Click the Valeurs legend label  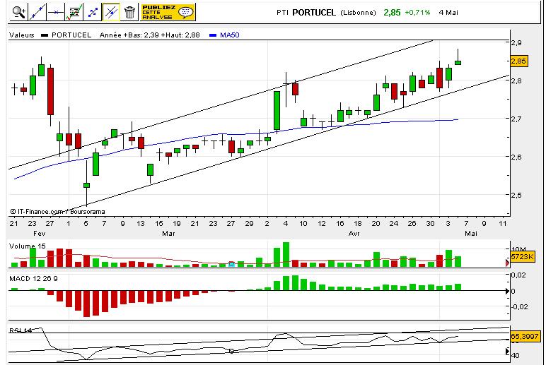[x=22, y=35]
